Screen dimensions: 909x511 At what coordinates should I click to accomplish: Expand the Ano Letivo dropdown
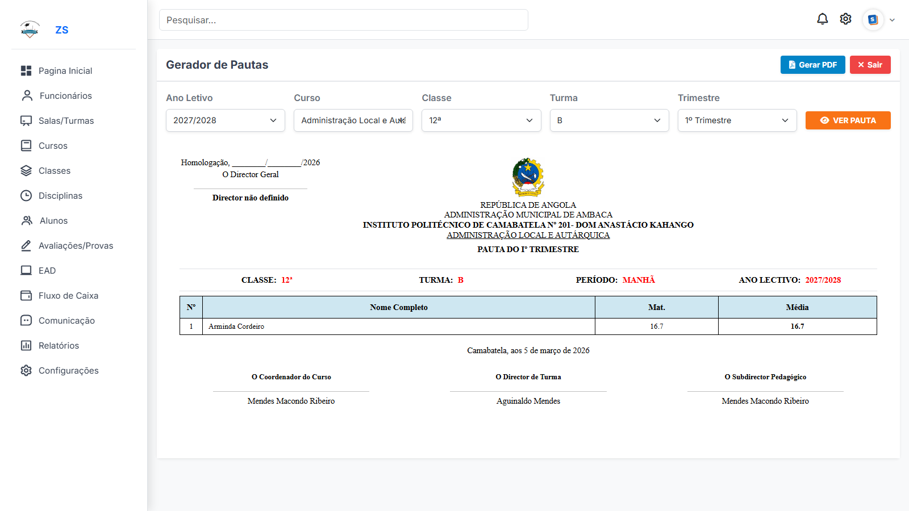225,120
